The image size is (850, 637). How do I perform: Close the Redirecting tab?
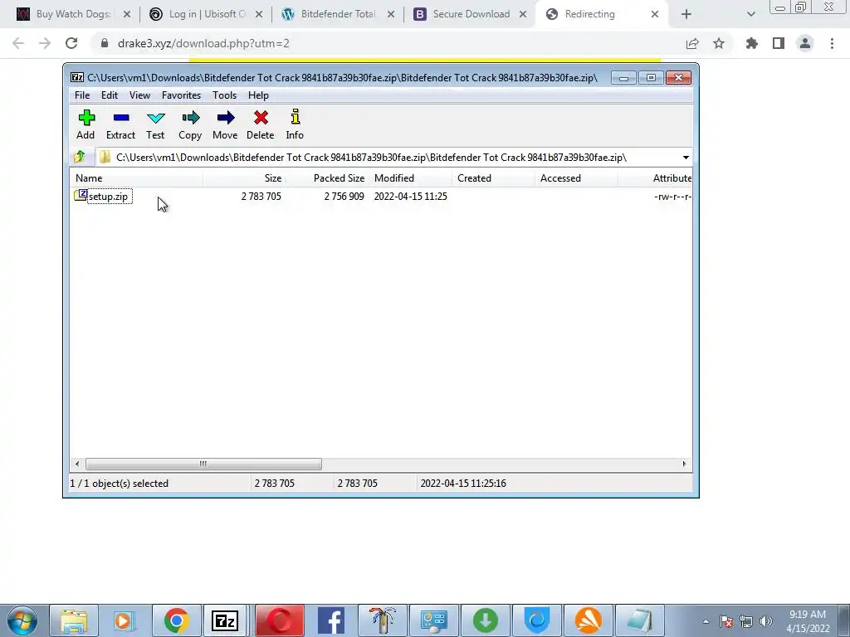tap(655, 14)
